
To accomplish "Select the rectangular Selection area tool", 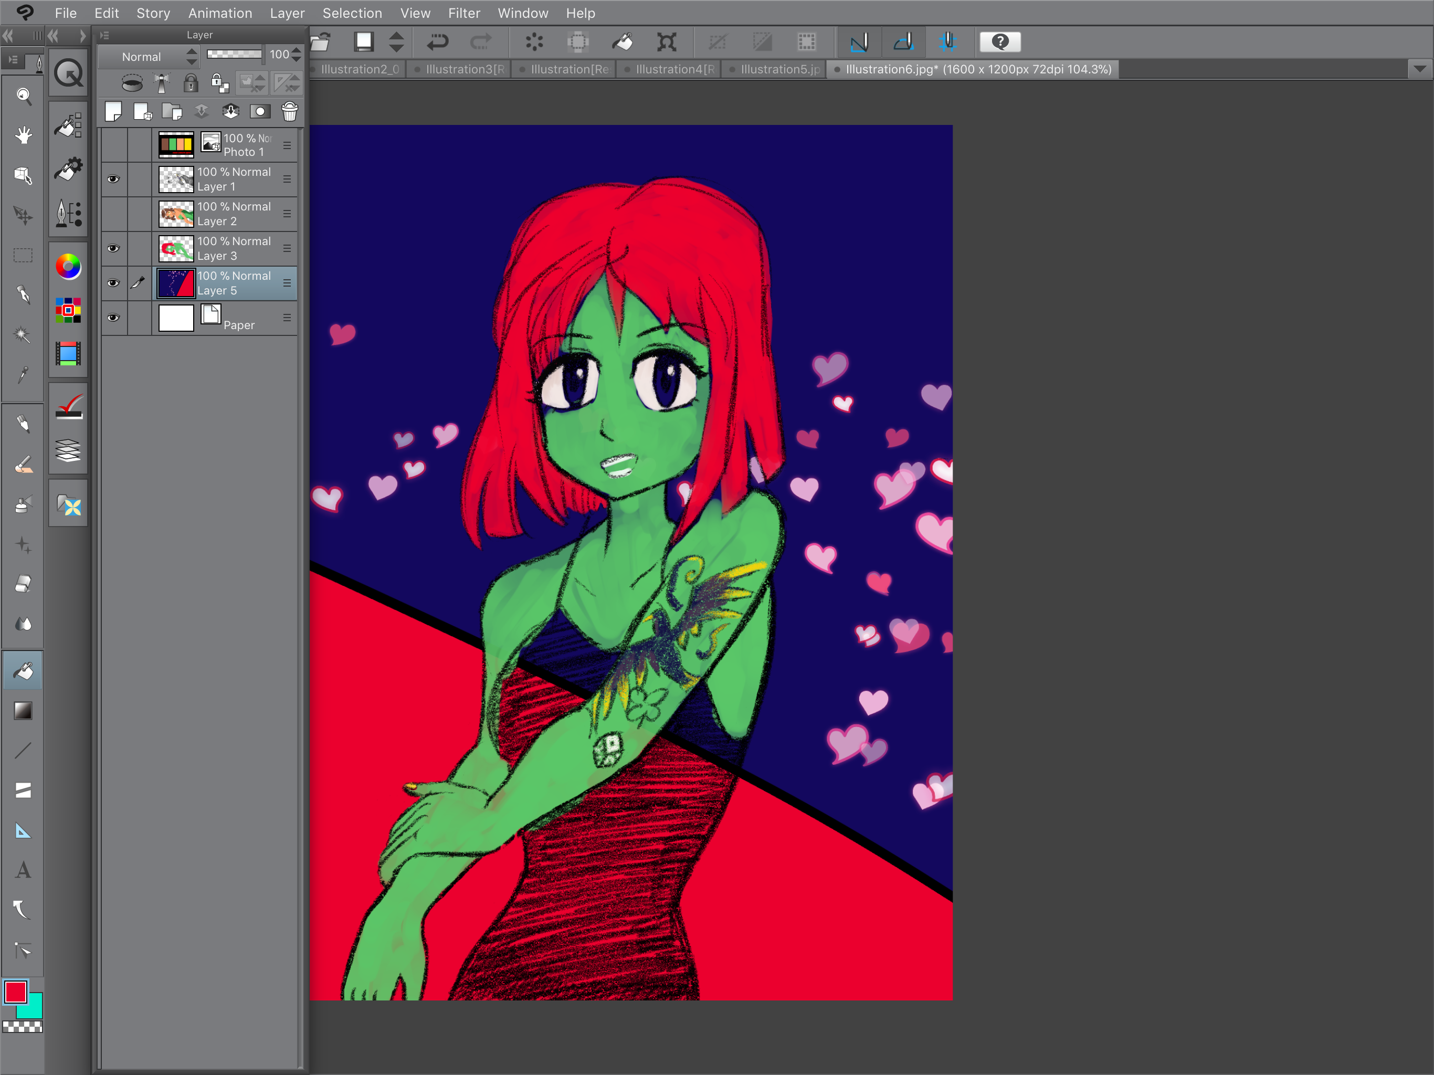I will tap(23, 256).
